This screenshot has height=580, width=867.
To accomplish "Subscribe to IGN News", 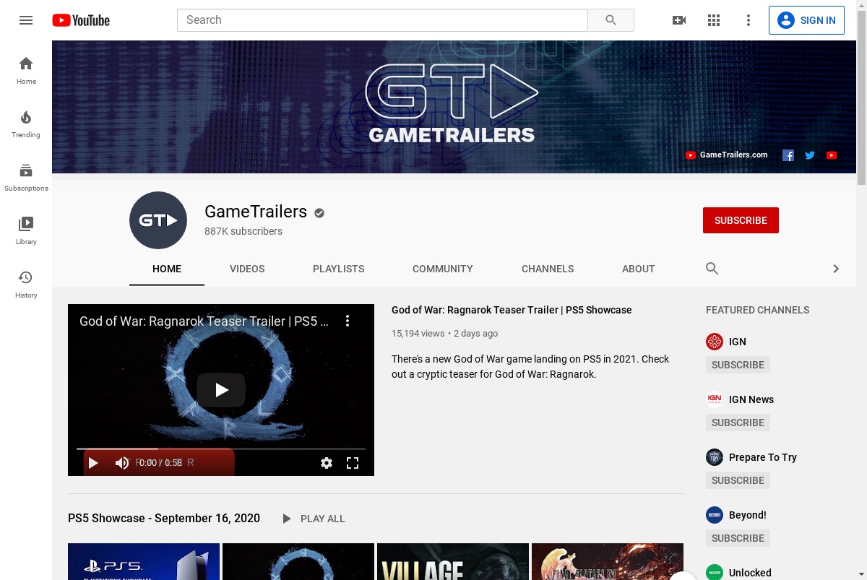I will pos(738,423).
